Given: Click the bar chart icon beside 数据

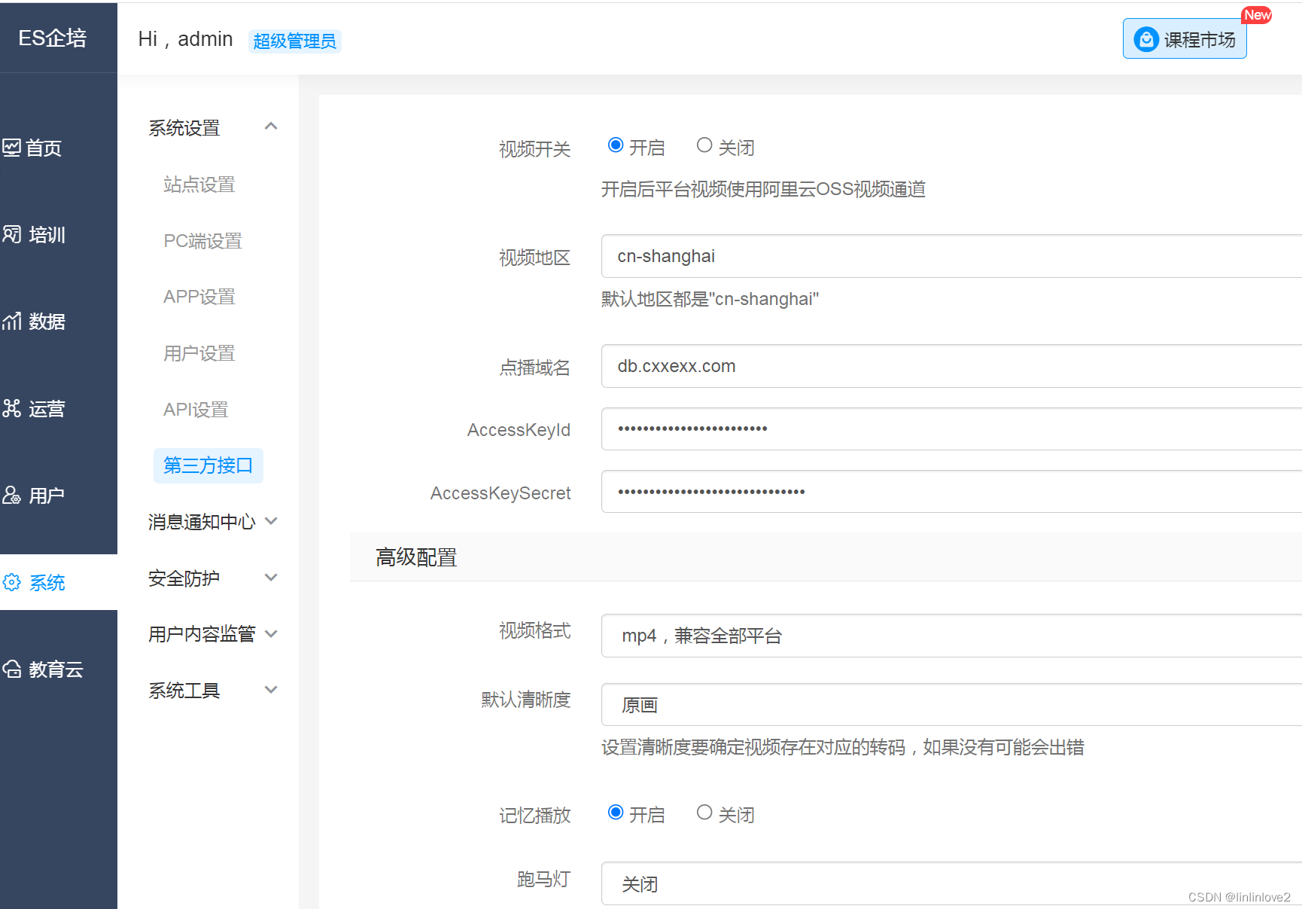Looking at the screenshot, I should tap(11, 322).
